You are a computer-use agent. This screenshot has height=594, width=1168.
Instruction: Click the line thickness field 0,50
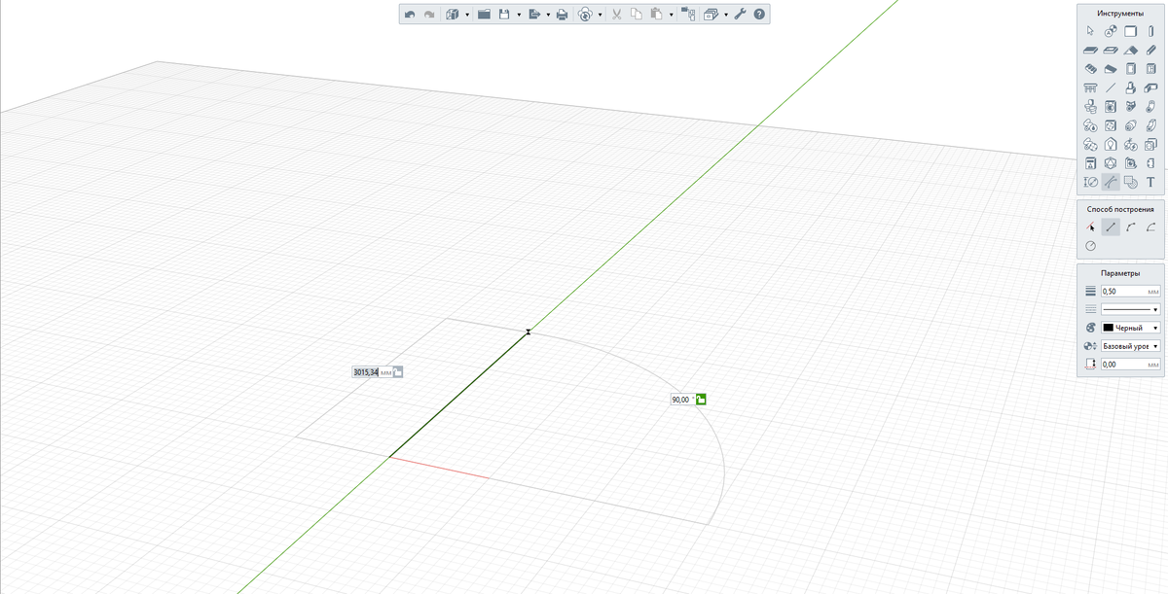1130,291
